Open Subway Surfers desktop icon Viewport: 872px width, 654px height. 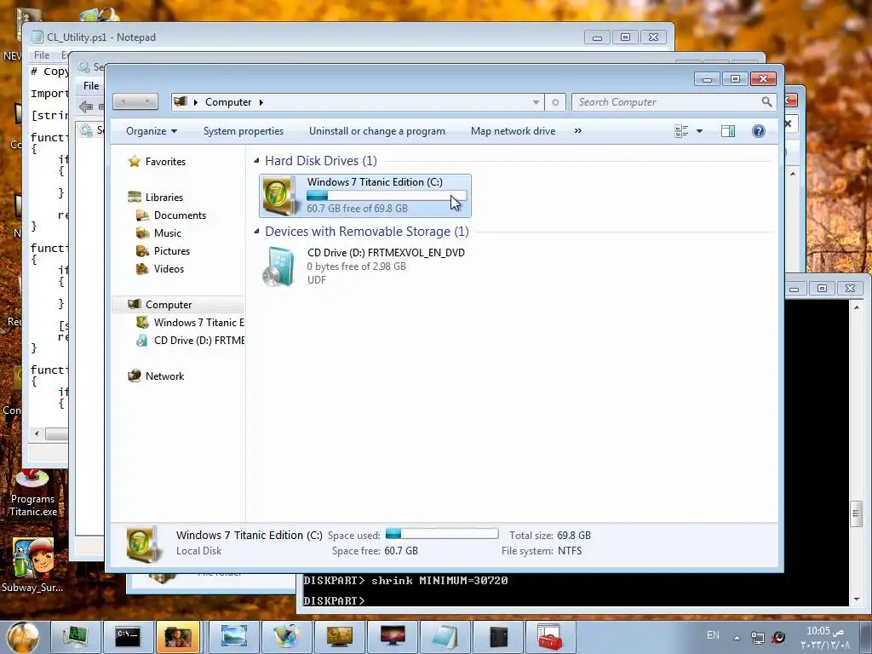pos(32,565)
